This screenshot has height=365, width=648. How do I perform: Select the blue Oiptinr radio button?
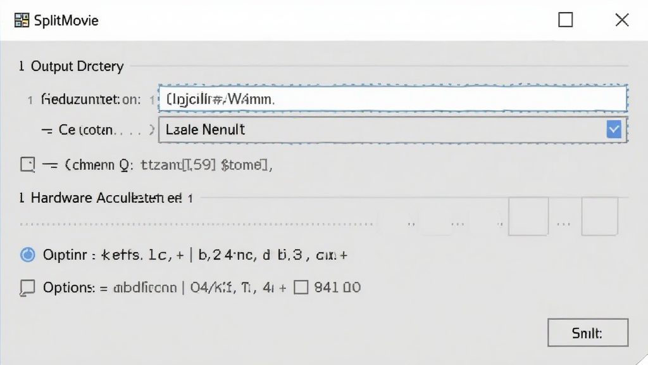point(28,255)
